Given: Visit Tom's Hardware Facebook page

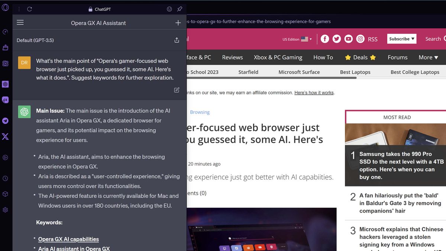Looking at the screenshot, I should (325, 39).
